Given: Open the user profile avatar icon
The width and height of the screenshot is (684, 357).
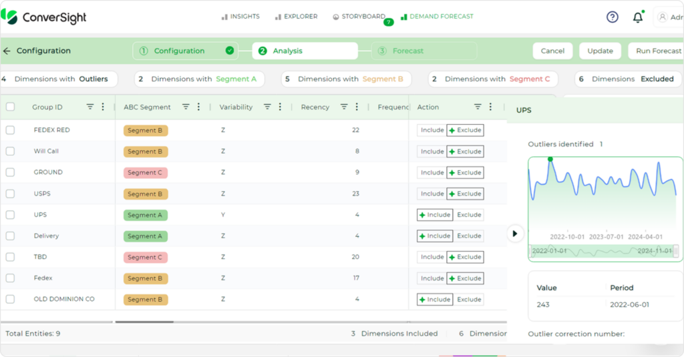Looking at the screenshot, I should pyautogui.click(x=662, y=17).
